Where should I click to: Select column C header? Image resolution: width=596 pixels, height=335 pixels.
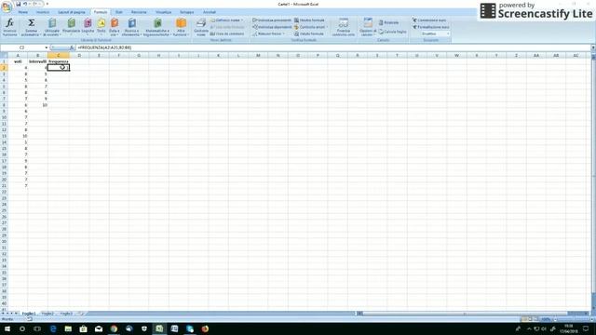point(59,56)
